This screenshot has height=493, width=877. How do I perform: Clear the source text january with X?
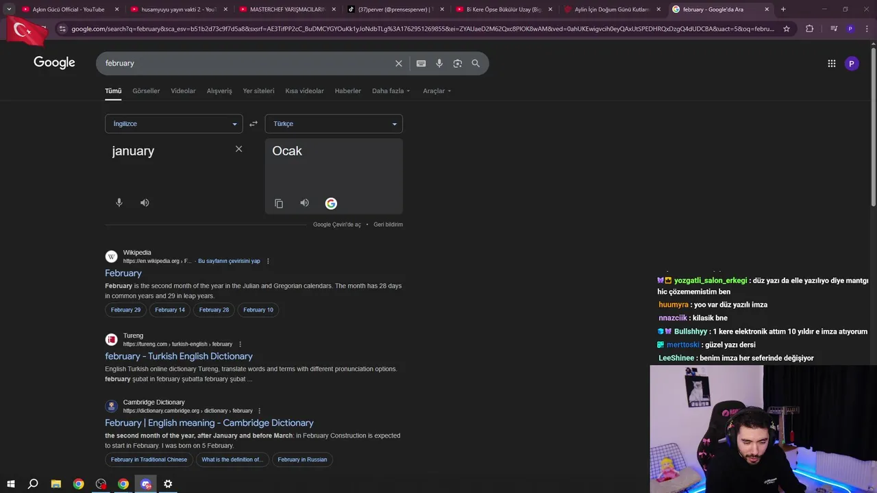point(238,149)
